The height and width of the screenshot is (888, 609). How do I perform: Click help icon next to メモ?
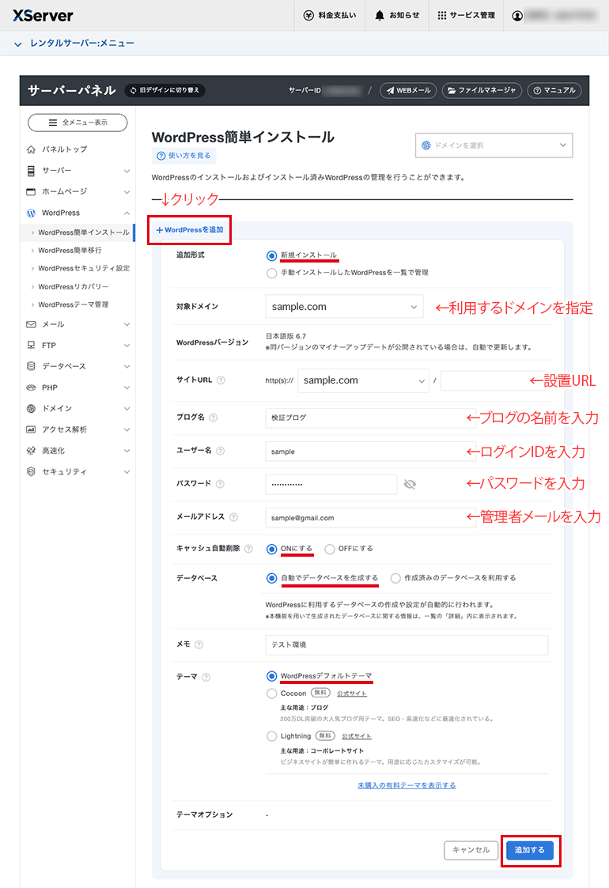[x=199, y=644]
